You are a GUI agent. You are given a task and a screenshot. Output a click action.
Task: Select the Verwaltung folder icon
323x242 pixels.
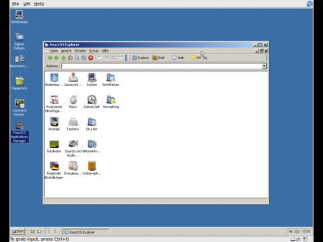(111, 102)
